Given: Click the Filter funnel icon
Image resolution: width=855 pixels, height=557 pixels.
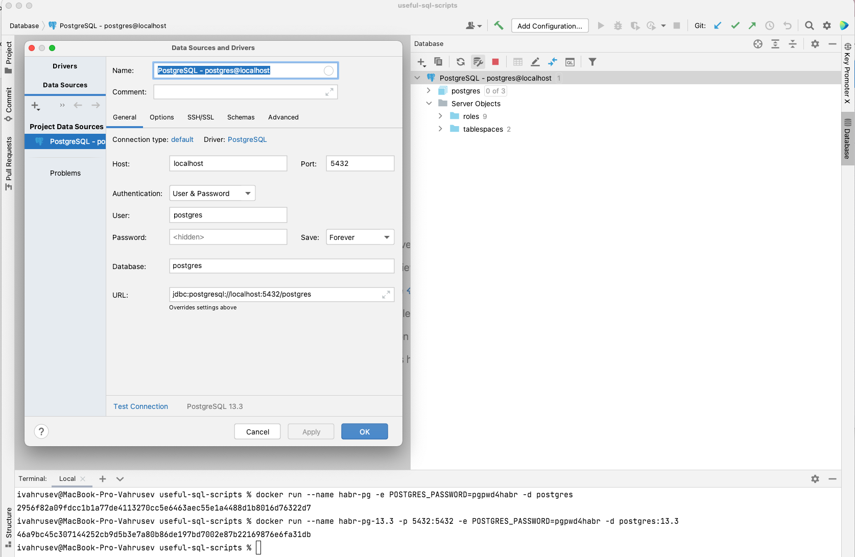Looking at the screenshot, I should [x=592, y=62].
